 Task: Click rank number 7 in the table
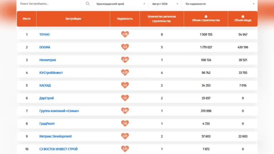tap(27, 111)
